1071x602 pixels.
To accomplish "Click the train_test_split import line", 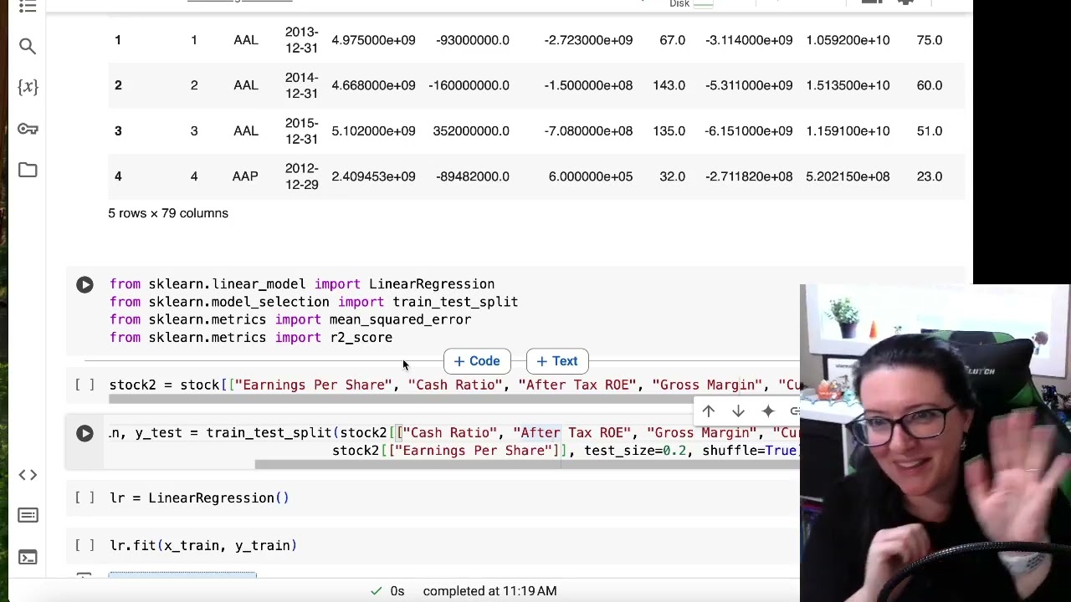I will [314, 302].
